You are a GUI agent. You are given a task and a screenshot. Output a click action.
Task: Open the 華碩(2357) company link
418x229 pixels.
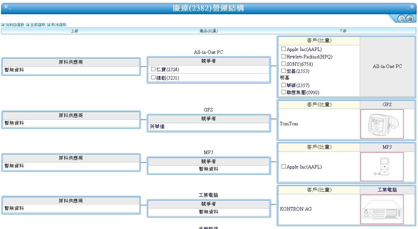(x=298, y=85)
